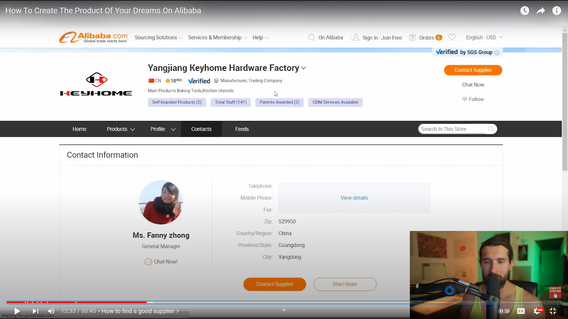The width and height of the screenshot is (568, 319).
Task: Click the Alibaba.com logo
Action: pyautogui.click(x=94, y=37)
